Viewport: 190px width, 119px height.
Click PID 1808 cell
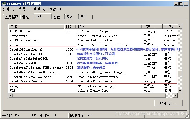click(69, 49)
